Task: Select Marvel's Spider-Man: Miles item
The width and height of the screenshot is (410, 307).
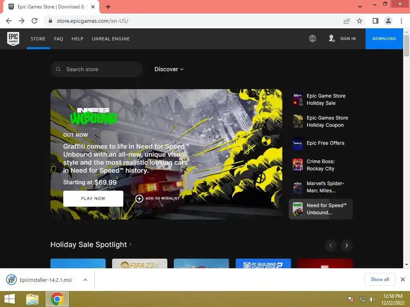Action: 321,187
